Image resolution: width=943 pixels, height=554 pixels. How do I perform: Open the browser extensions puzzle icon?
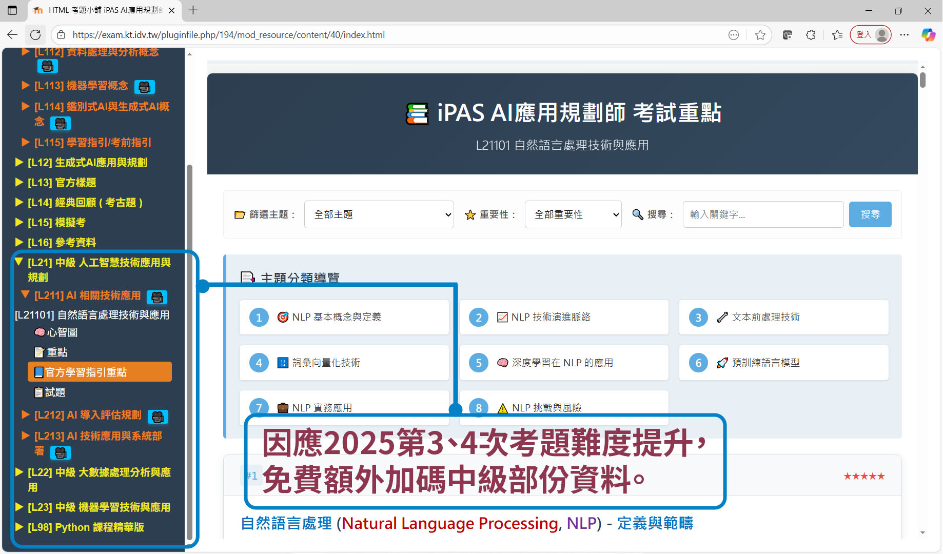tap(811, 35)
